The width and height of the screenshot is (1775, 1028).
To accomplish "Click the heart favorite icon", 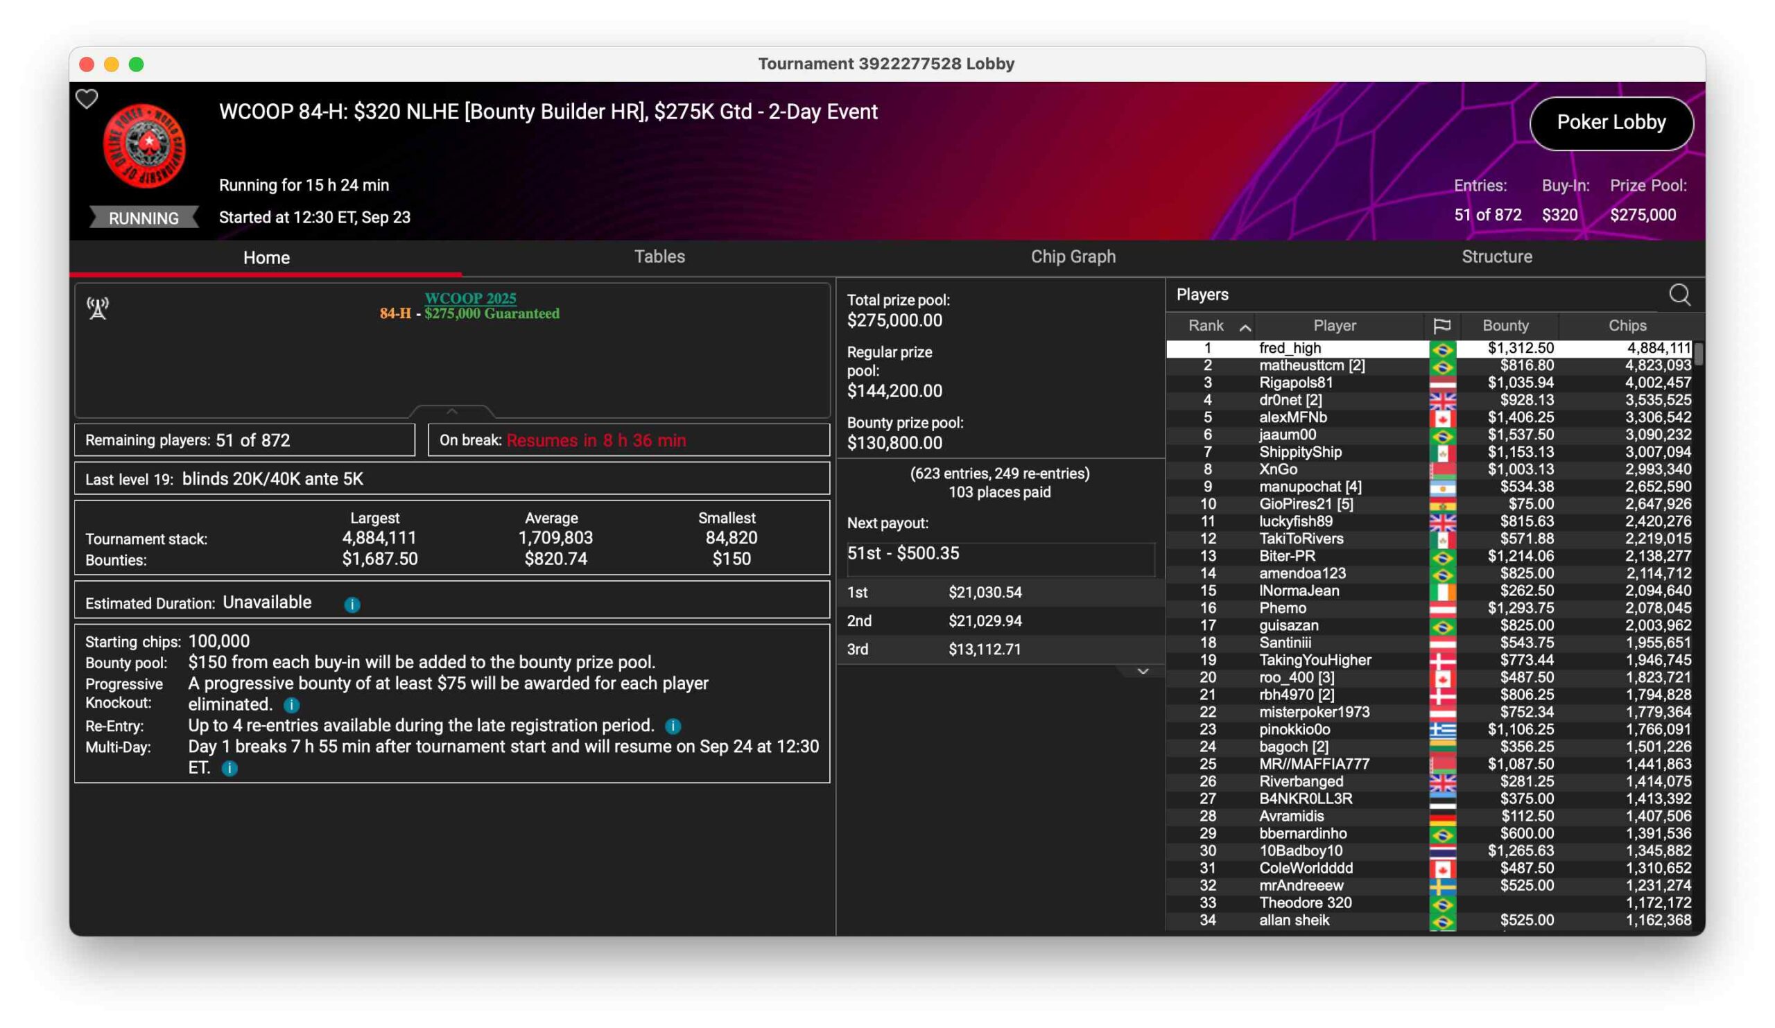I will click(87, 98).
